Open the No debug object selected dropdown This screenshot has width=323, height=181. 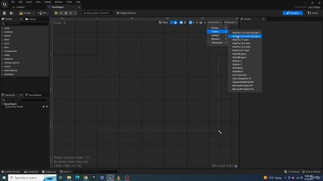(x=96, y=13)
